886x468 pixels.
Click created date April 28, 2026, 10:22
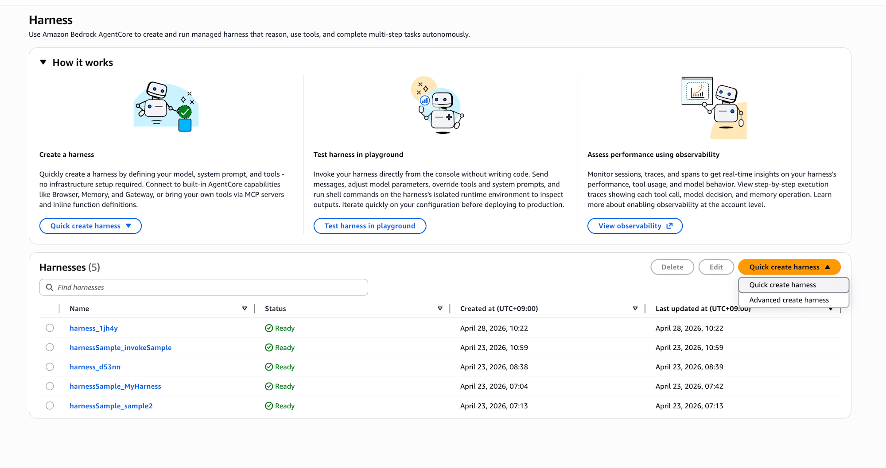tap(494, 328)
